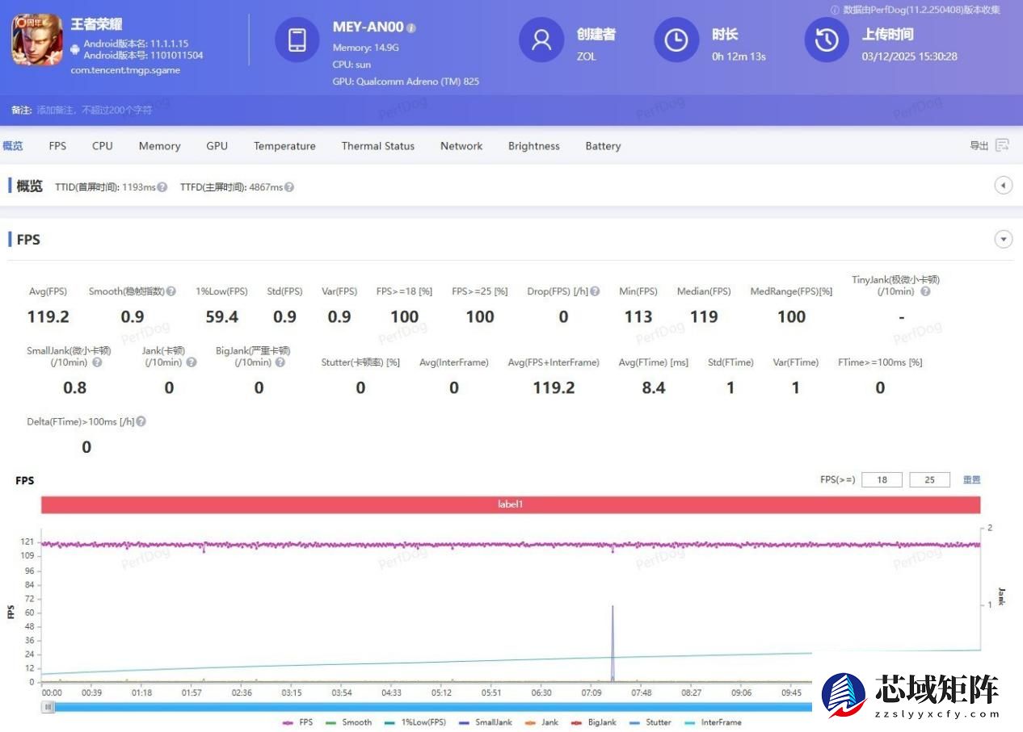Click the creator user profile icon
1023x732 pixels.
point(541,40)
